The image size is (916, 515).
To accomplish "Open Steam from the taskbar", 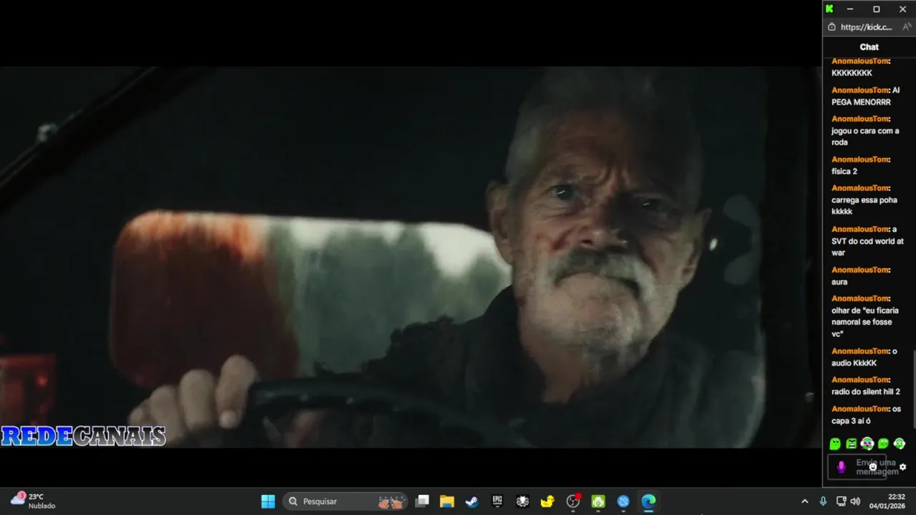I will tap(472, 501).
